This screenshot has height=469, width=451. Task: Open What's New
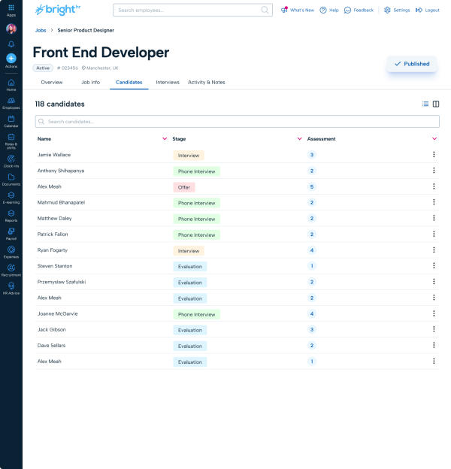298,11
